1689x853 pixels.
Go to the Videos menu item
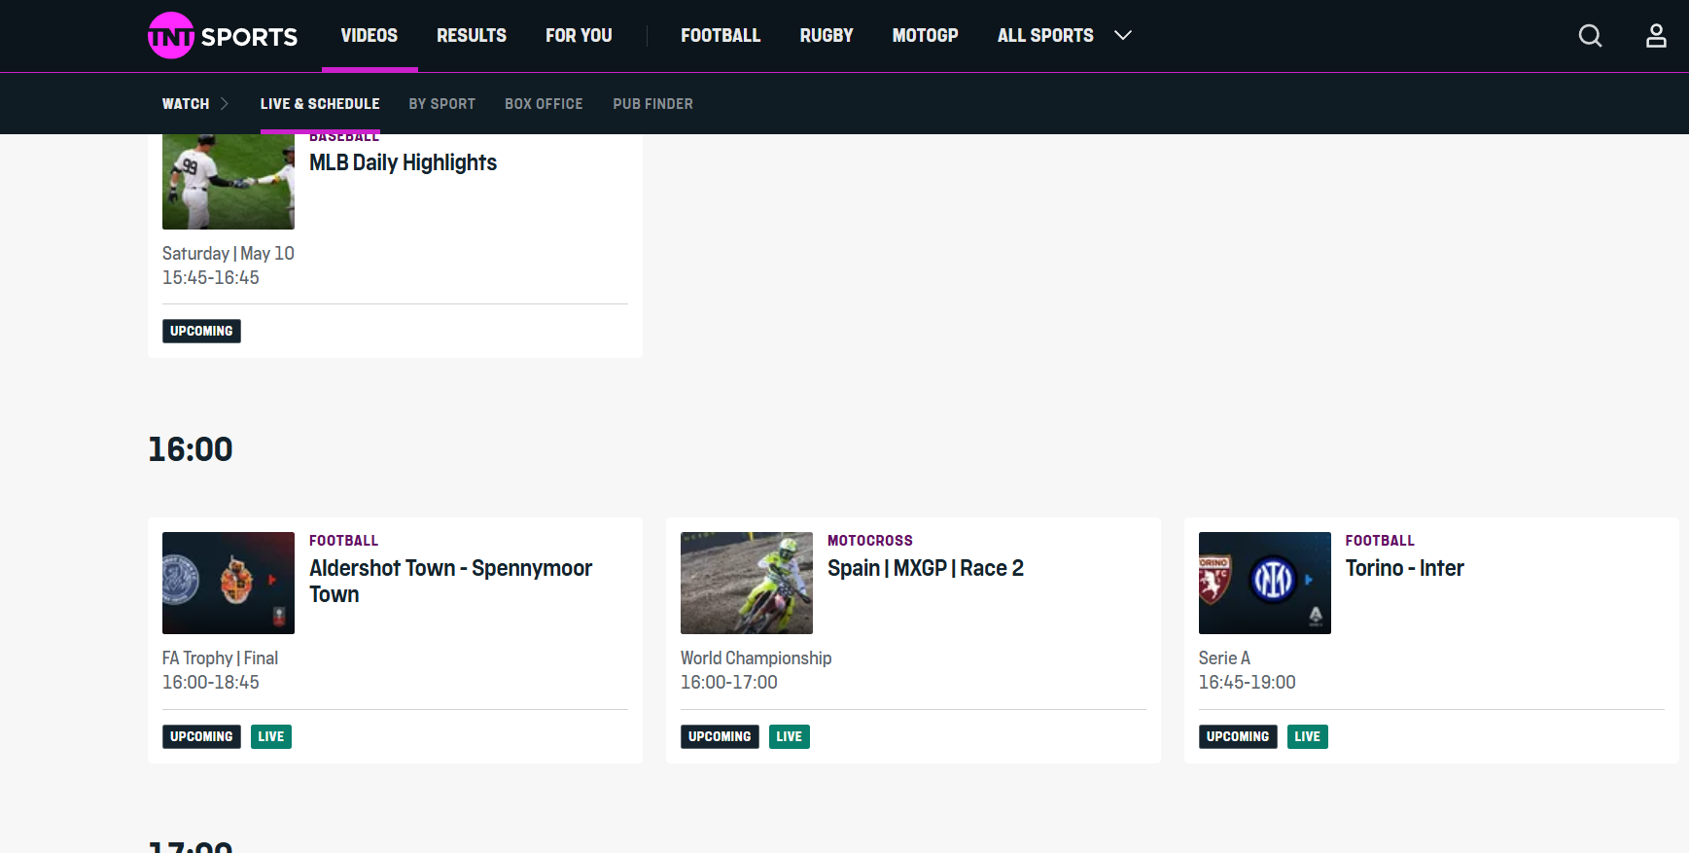click(x=369, y=35)
